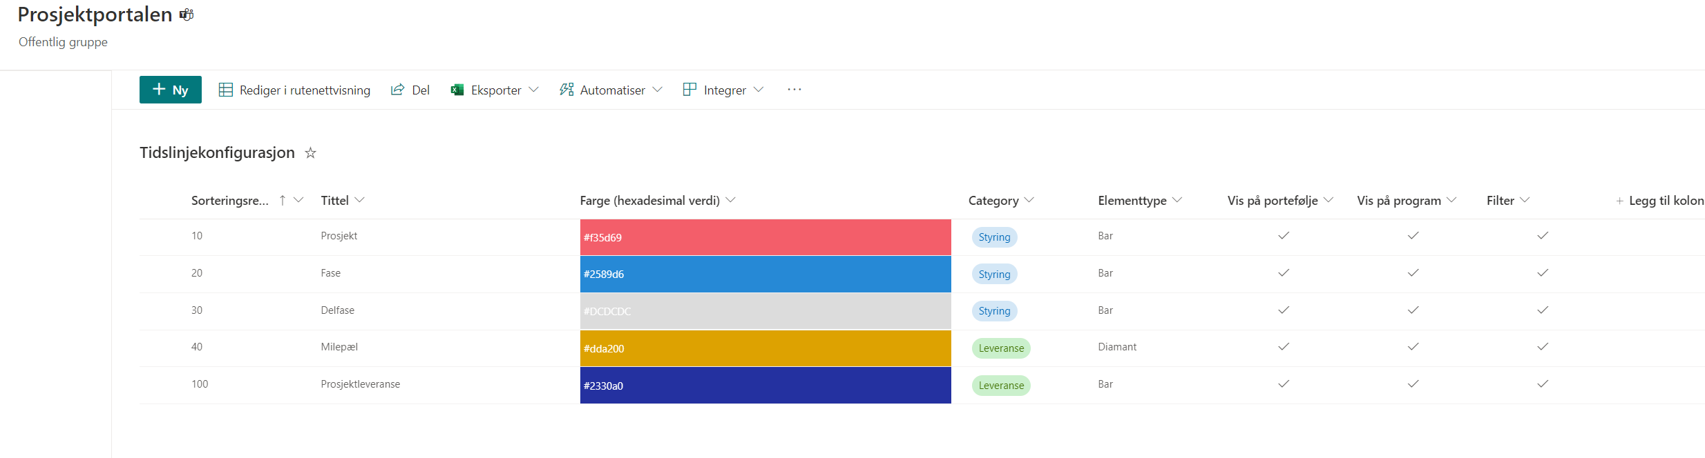Open the Sorteringsrekkefølge column chevron menu

[298, 200]
